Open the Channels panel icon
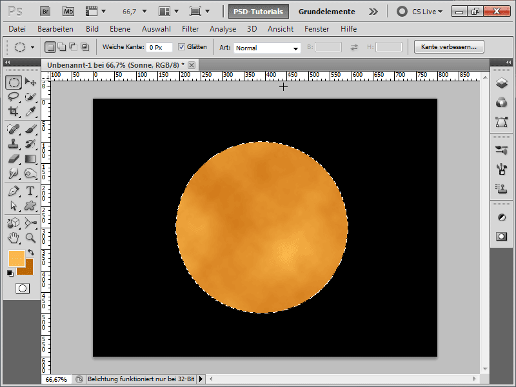This screenshot has width=516, height=387. [x=502, y=103]
